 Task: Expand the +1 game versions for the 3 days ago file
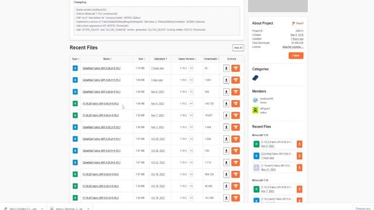[191, 80]
